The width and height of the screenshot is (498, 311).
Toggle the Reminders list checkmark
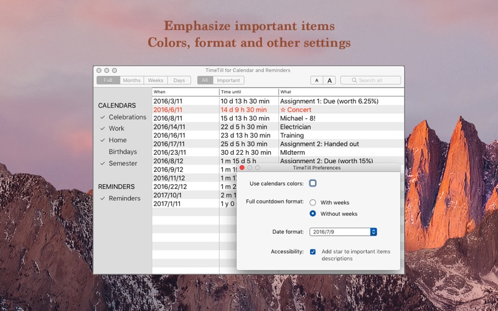click(x=103, y=198)
